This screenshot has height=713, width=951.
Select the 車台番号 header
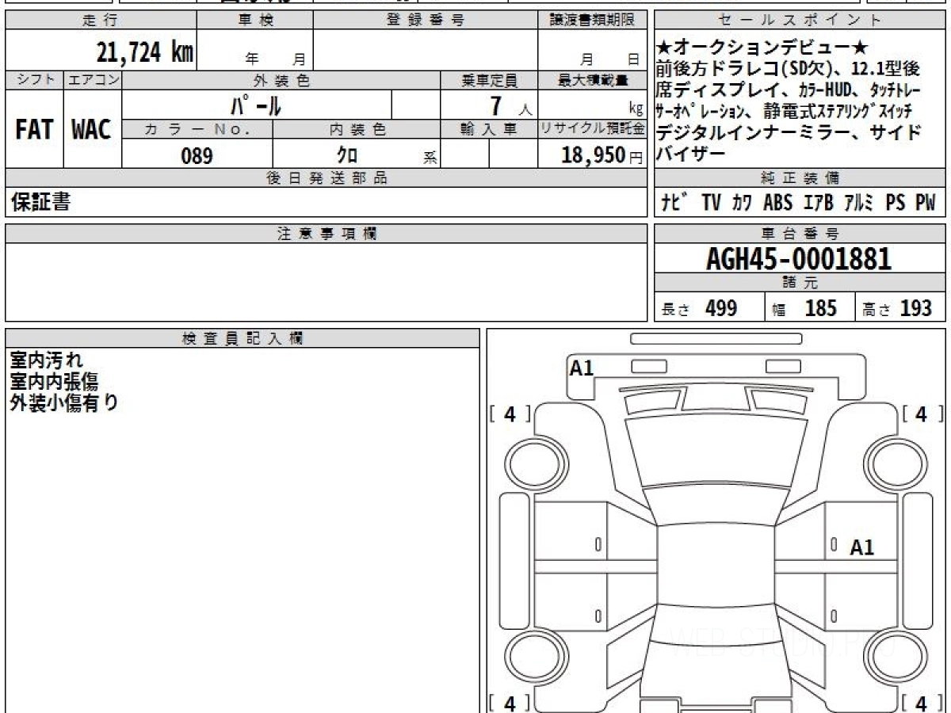[800, 234]
